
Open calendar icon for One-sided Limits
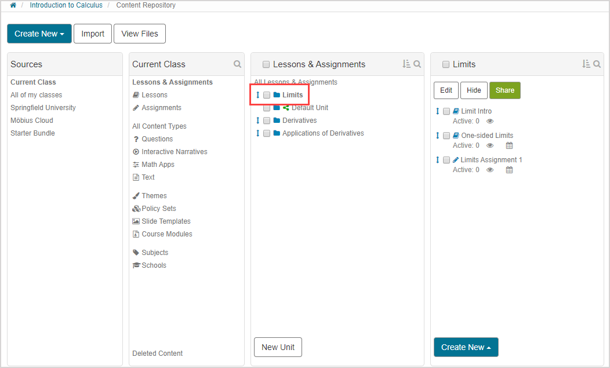click(509, 145)
